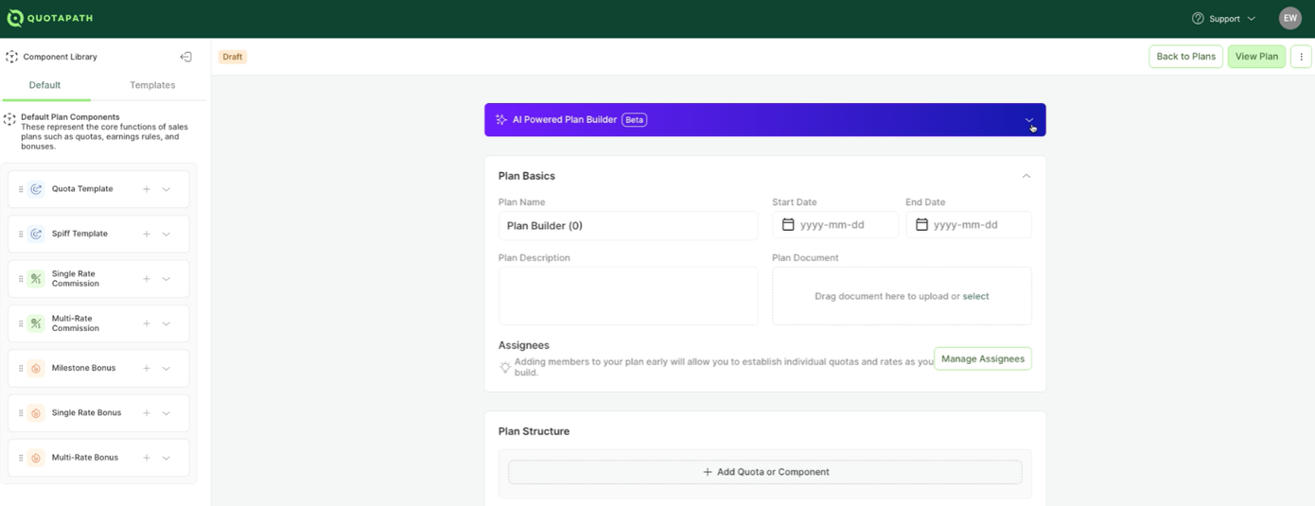Expand the Multi-Rate Commission chevron
This screenshot has height=506, width=1315.
pyautogui.click(x=167, y=323)
